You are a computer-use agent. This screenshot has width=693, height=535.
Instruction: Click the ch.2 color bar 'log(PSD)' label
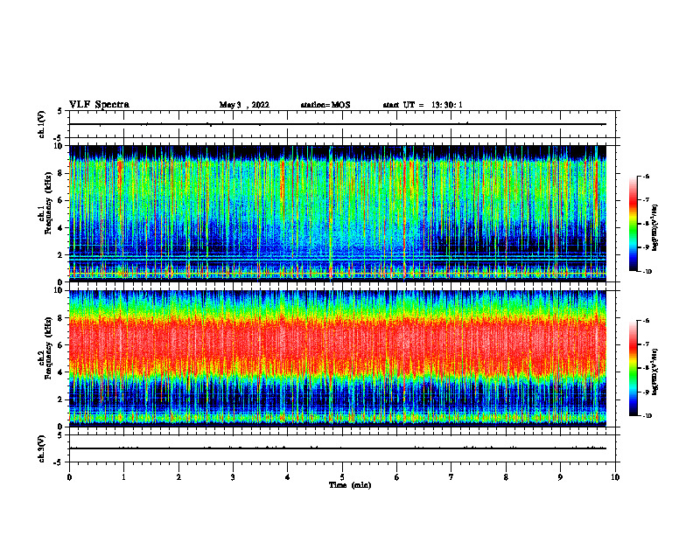click(655, 372)
